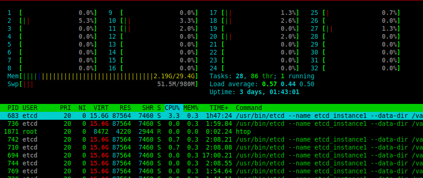Select the process row with PID 710

(211, 147)
